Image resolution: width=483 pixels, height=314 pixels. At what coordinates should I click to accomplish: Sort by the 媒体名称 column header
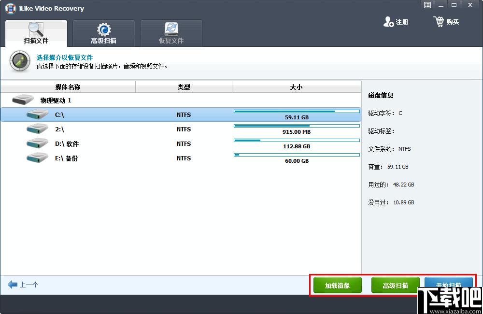click(68, 87)
